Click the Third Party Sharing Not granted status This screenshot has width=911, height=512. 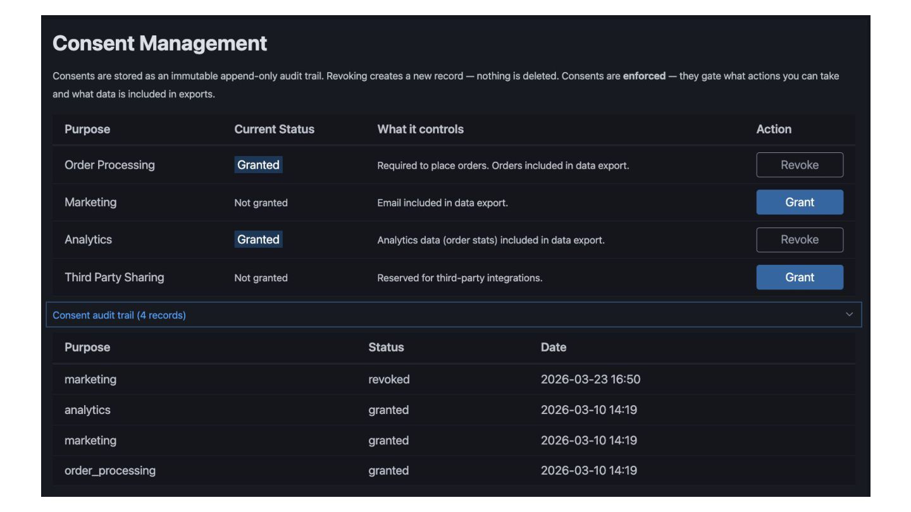[x=261, y=277]
